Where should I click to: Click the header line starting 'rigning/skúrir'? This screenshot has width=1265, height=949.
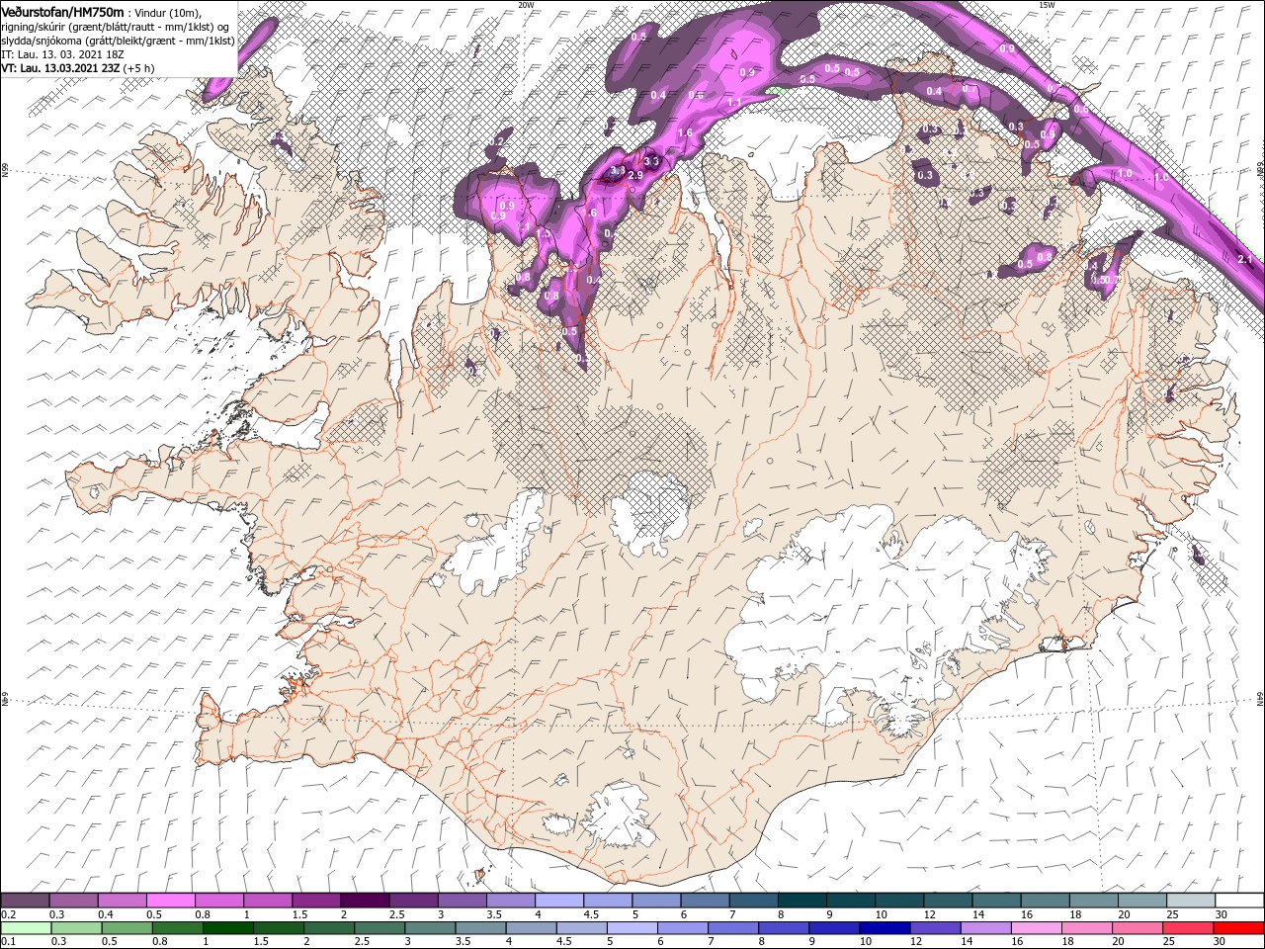point(115,27)
